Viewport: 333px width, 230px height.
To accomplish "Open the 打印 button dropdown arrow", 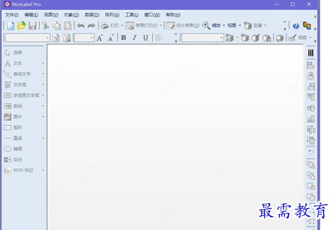I will pyautogui.click(x=122, y=26).
